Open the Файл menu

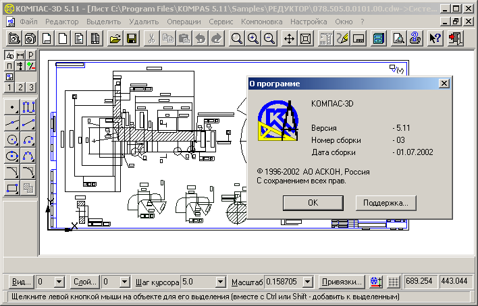click(28, 22)
